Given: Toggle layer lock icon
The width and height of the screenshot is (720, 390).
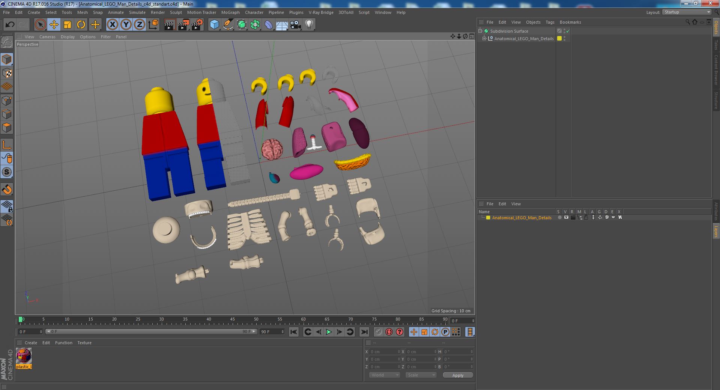Looking at the screenshot, I should (586, 218).
